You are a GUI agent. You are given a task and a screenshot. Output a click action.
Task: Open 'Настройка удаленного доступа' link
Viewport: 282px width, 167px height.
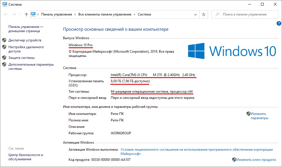[26, 49]
